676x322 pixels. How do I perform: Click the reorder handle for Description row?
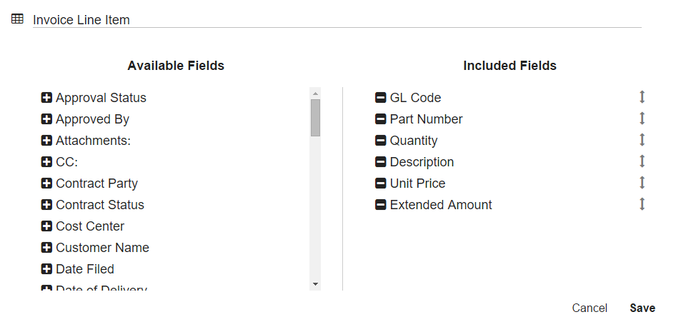click(642, 161)
